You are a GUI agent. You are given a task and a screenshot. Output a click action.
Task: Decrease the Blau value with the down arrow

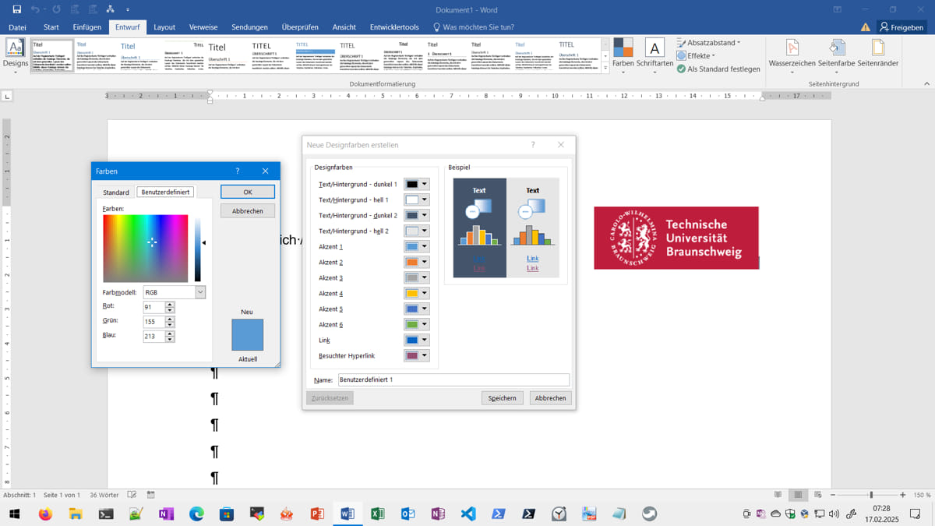pos(170,340)
